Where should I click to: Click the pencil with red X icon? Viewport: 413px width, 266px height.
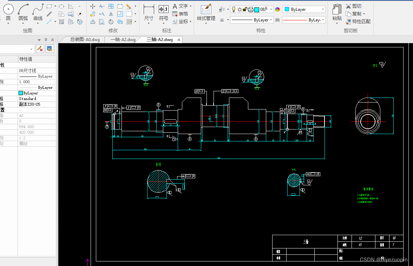[40, 49]
